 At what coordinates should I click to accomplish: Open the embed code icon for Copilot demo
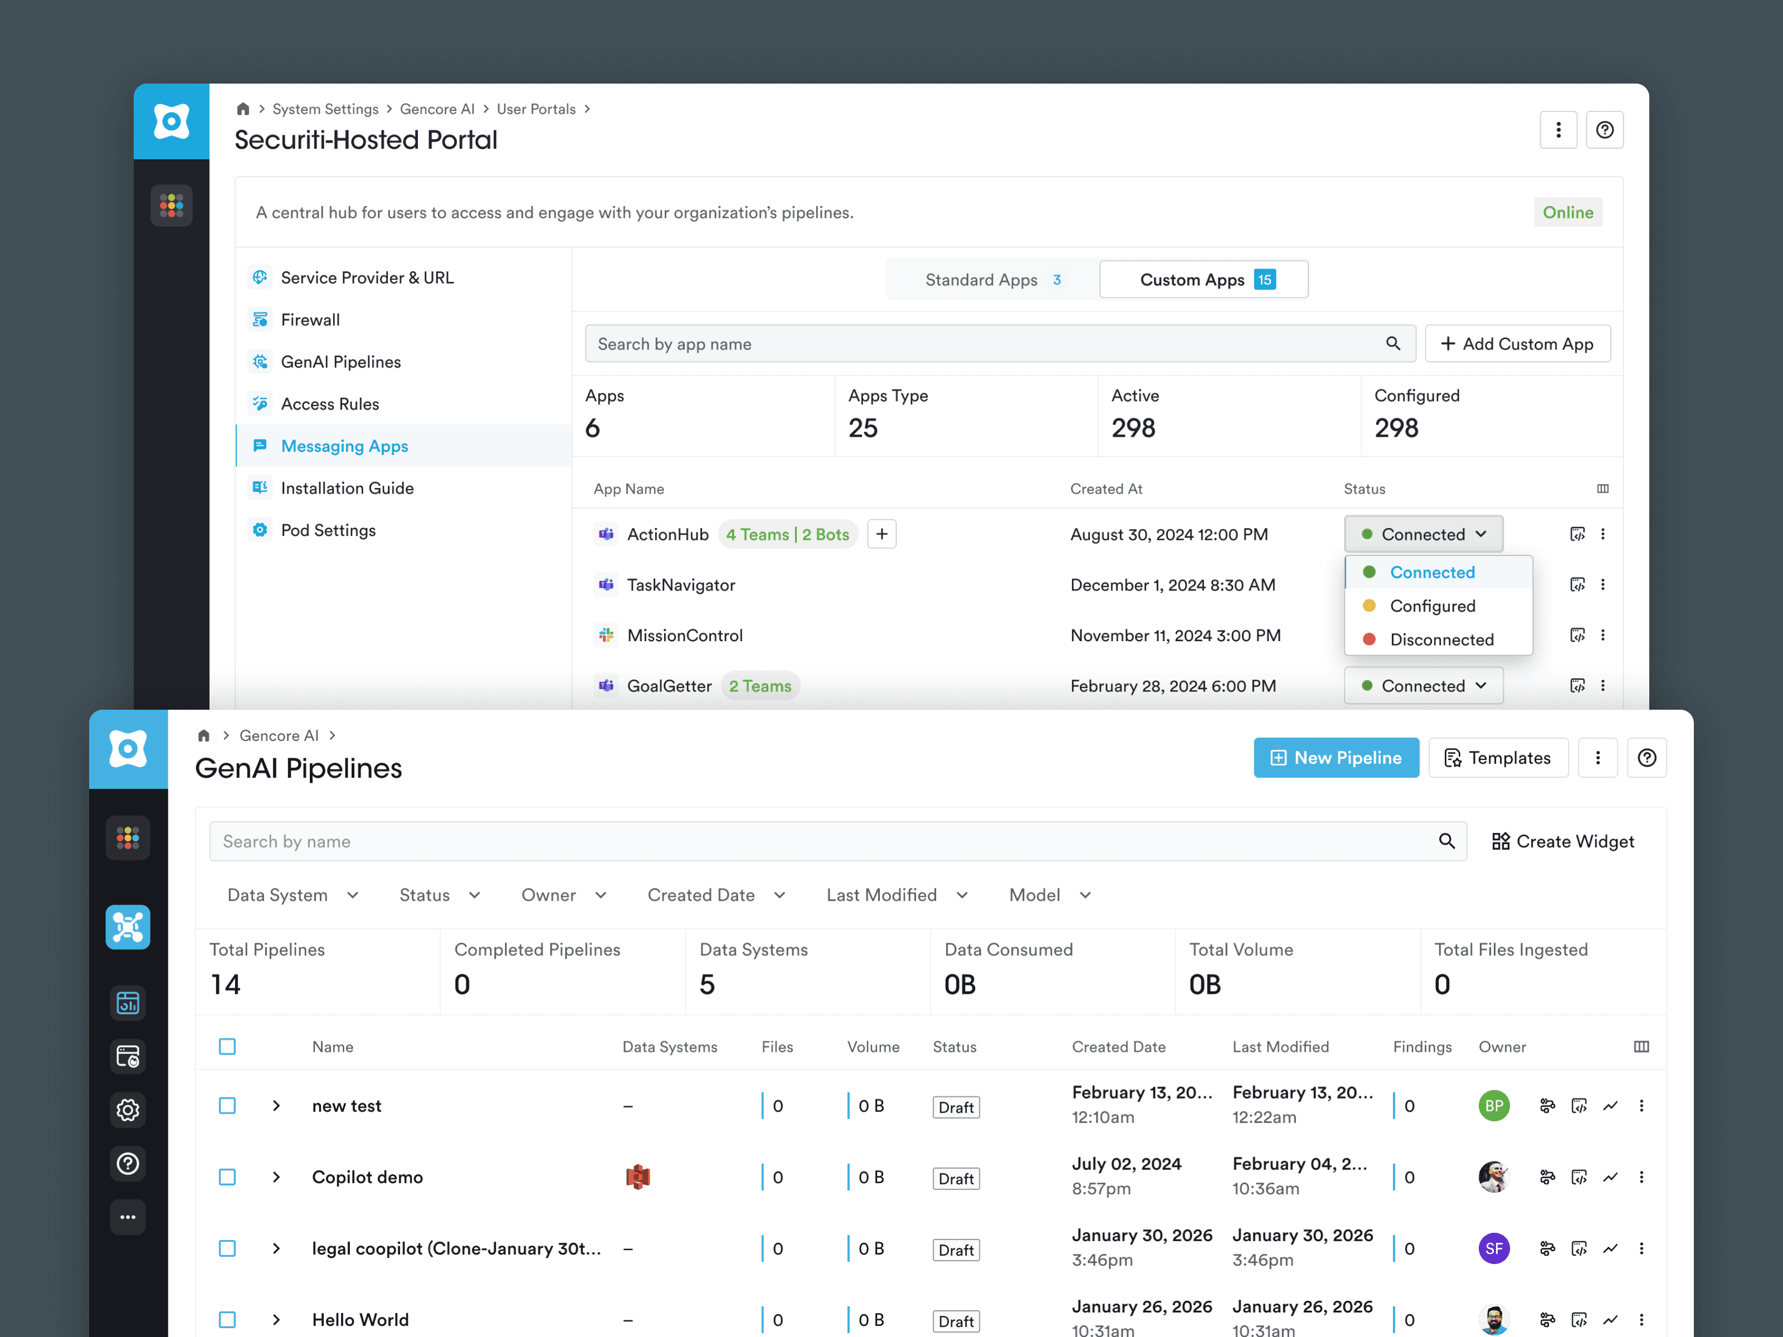[1579, 1177]
